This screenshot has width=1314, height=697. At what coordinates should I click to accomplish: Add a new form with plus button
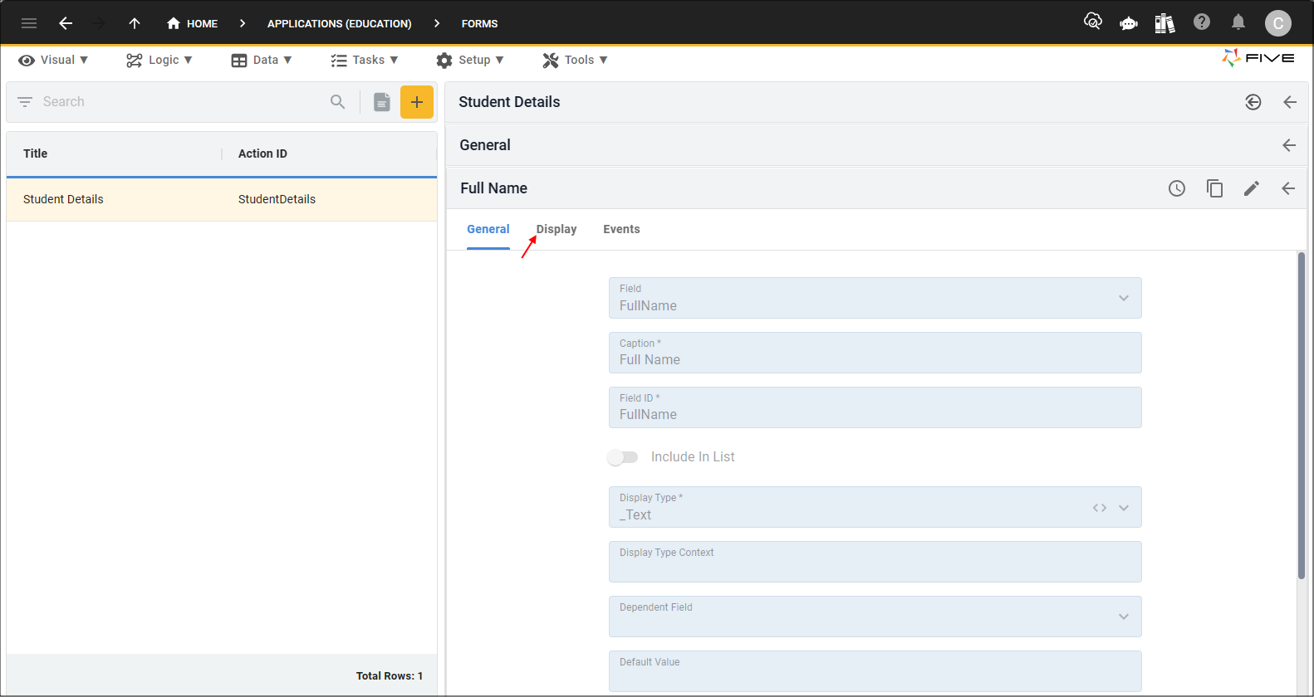click(x=417, y=102)
